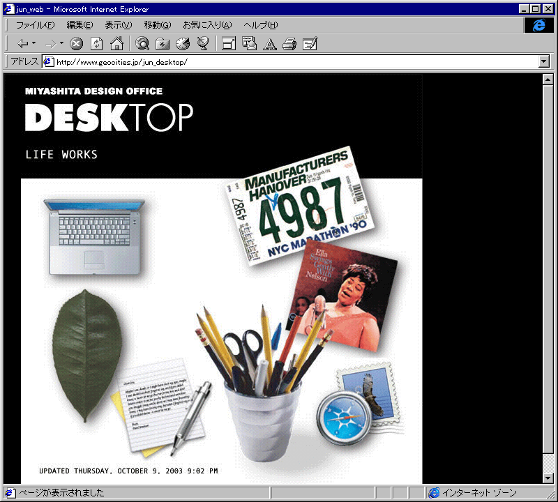The height and width of the screenshot is (502, 558).
Task: Click the WORKS link on the page
Action: [x=80, y=154]
